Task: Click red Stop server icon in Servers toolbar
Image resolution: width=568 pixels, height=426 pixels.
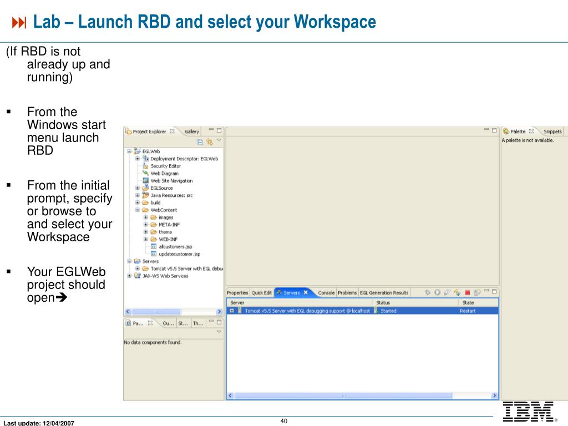Action: (x=467, y=292)
